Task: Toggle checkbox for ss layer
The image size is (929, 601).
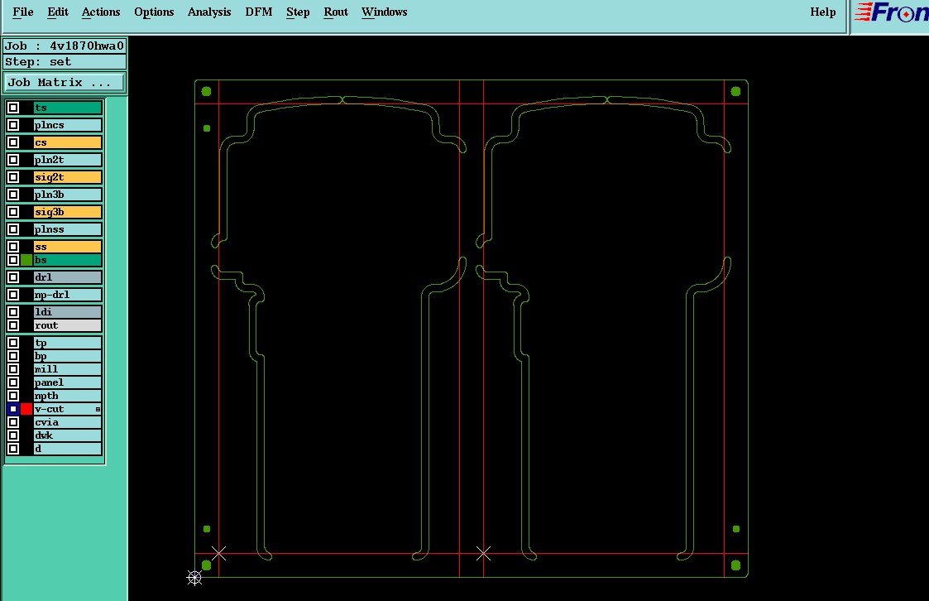Action: (x=13, y=247)
